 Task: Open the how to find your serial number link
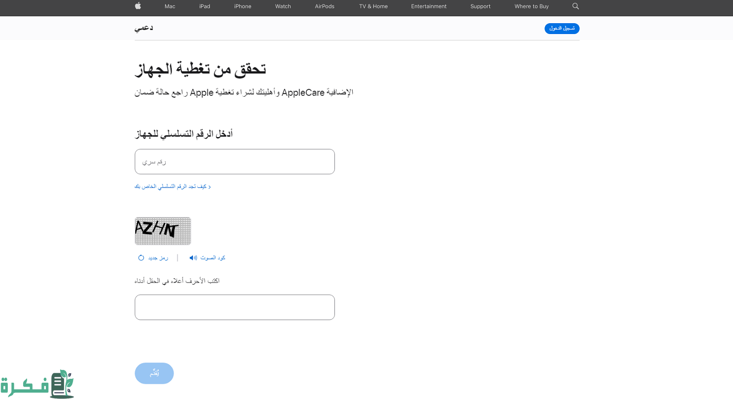[173, 186]
